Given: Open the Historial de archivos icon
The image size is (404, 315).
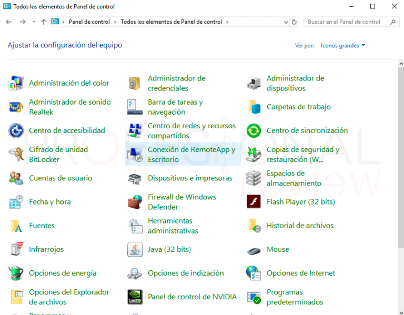Looking at the screenshot, I should [254, 226].
